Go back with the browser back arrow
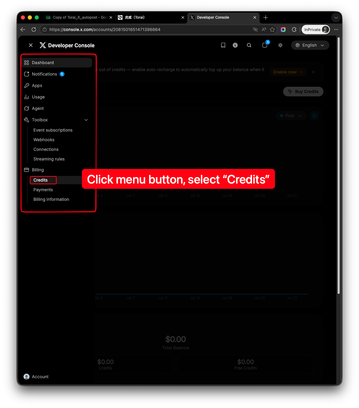The height and width of the screenshot is (408, 359). (23, 30)
